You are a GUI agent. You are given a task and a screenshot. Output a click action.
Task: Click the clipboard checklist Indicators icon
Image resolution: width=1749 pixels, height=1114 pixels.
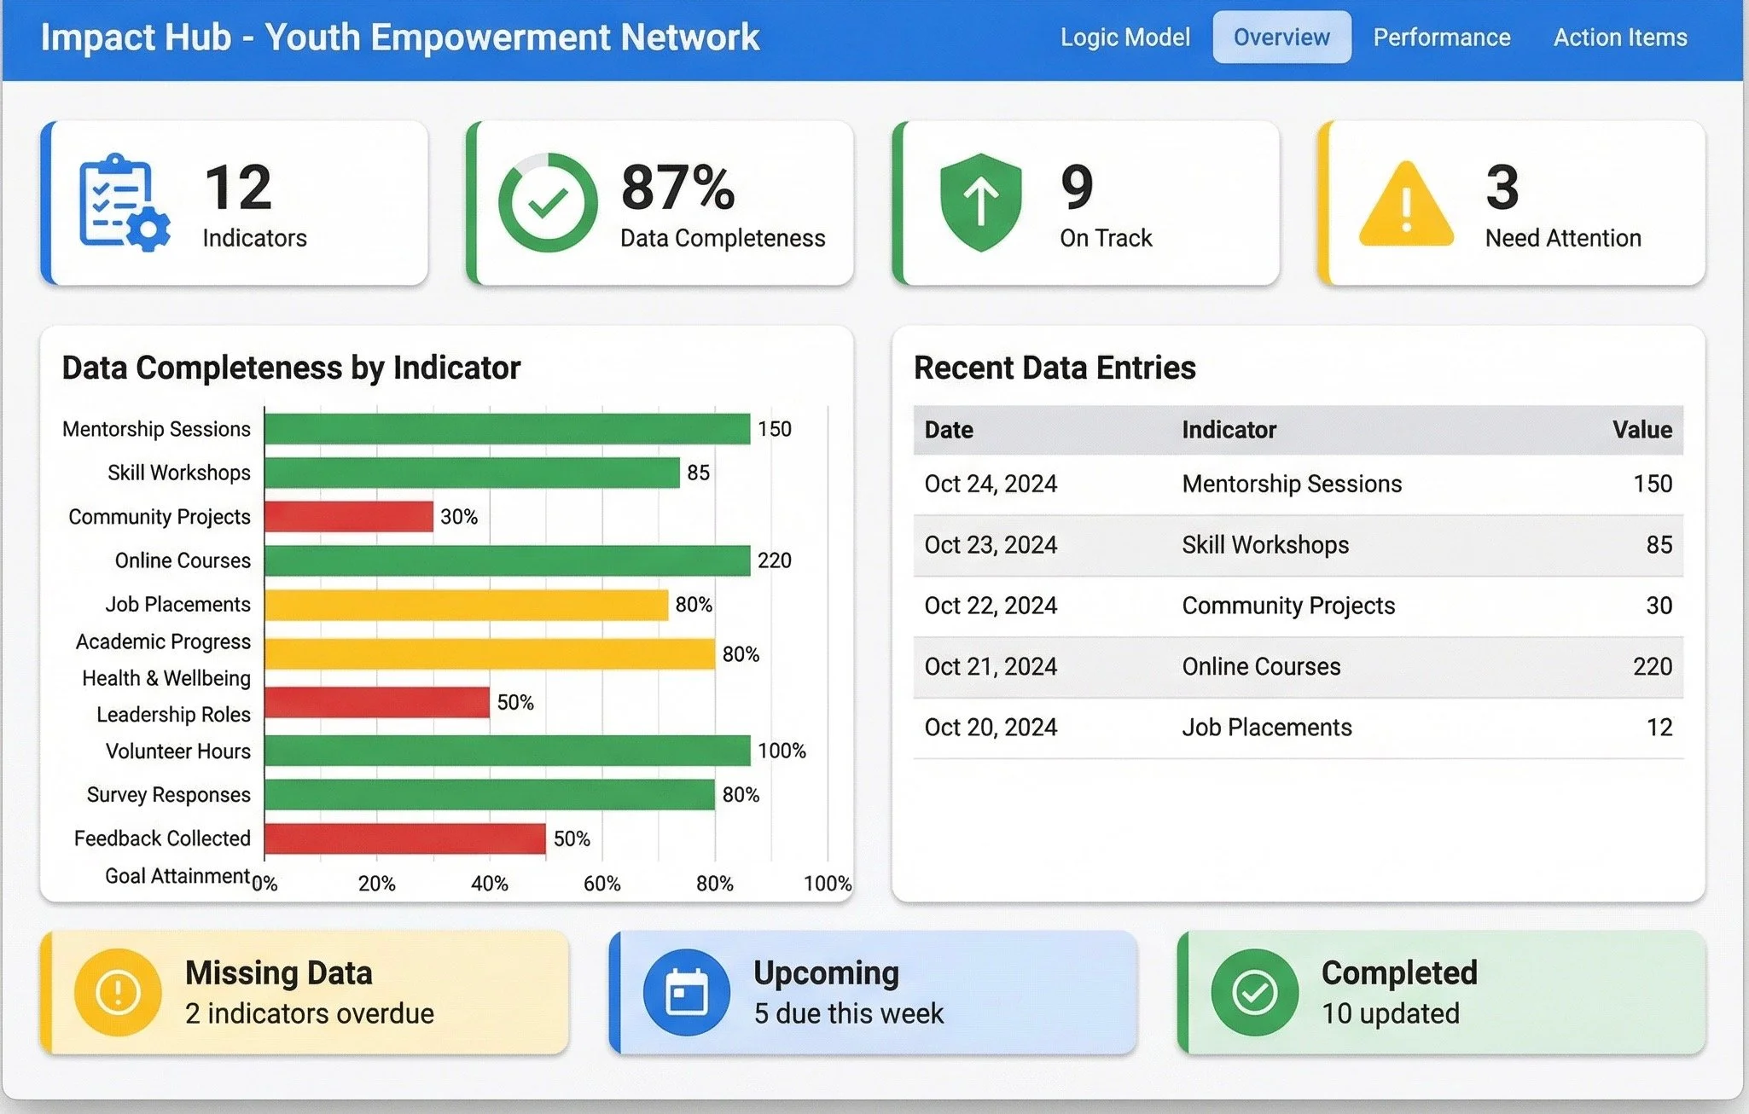[123, 203]
